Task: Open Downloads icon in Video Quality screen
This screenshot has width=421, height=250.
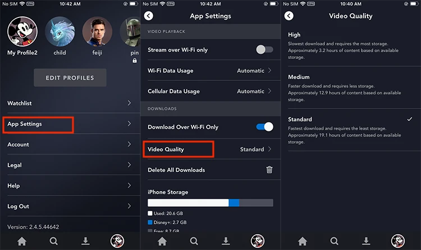Action: coord(366,241)
